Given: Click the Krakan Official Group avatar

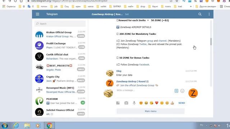Looking at the screenshot, I should (39, 34).
